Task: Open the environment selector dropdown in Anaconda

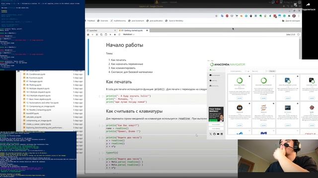Action: [x=259, y=71]
